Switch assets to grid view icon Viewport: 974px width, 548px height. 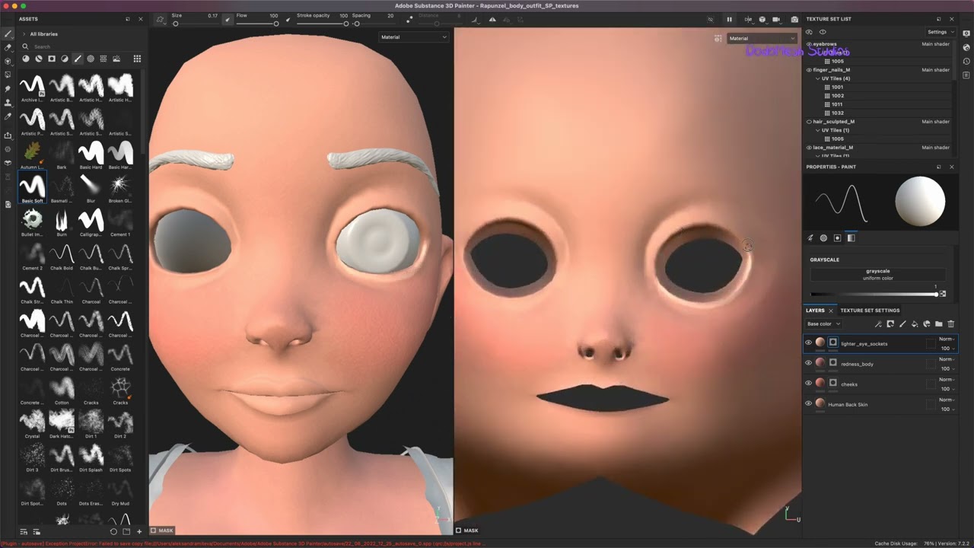pos(137,59)
